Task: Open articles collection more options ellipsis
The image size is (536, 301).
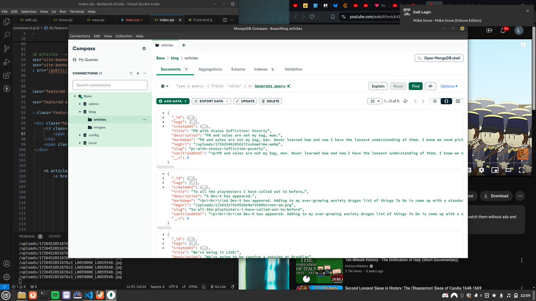Action: tap(144, 120)
